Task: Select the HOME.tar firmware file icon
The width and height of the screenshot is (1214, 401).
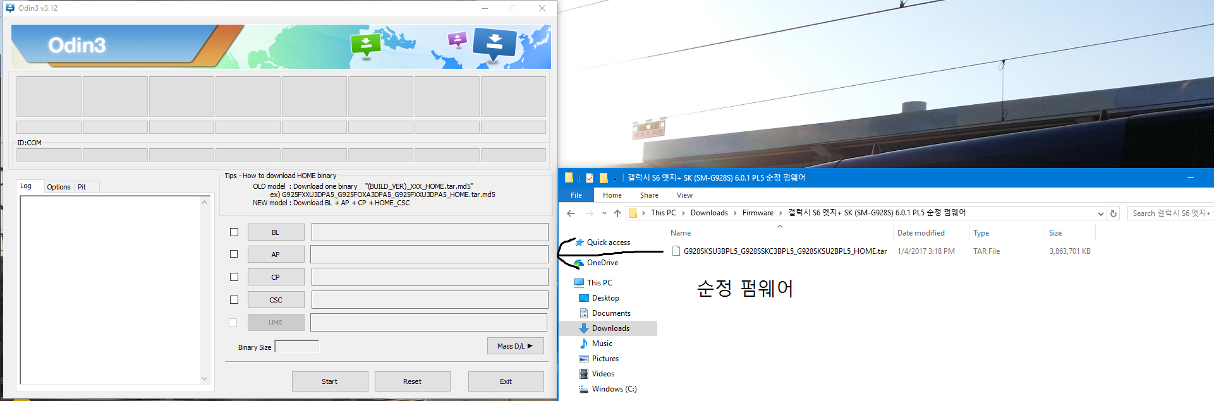Action: 676,251
